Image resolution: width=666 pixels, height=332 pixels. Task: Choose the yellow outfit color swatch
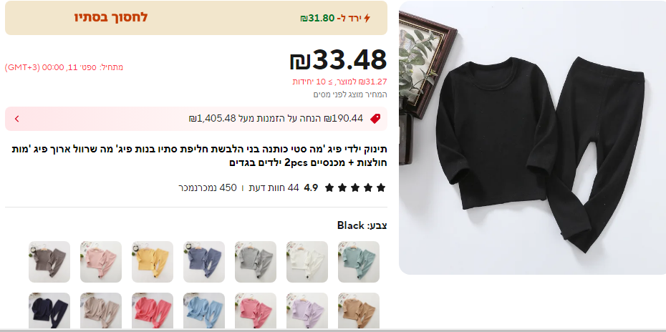[153, 262]
